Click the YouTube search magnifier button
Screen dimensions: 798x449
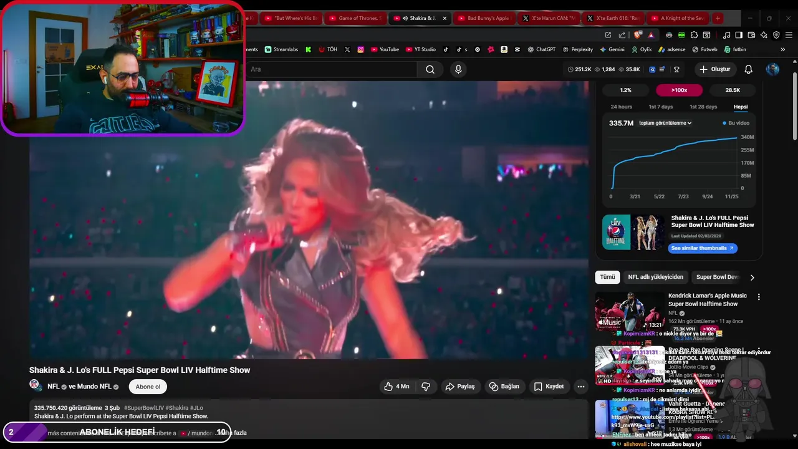pyautogui.click(x=430, y=69)
